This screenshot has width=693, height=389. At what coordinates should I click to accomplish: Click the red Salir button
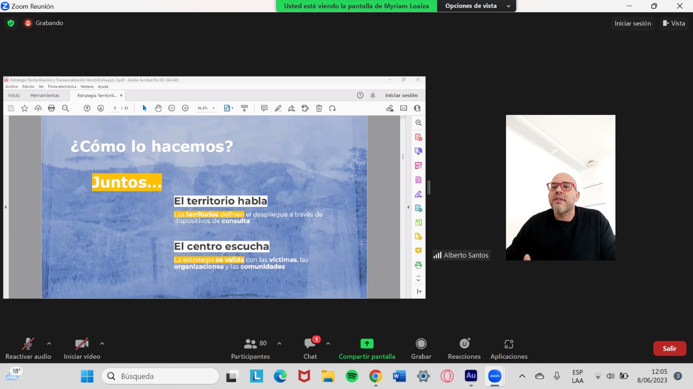point(670,348)
